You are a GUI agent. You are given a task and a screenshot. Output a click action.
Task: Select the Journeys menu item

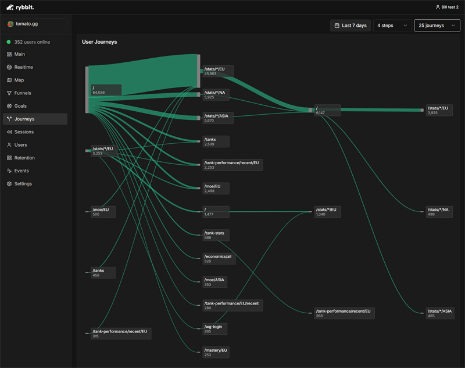tap(24, 119)
